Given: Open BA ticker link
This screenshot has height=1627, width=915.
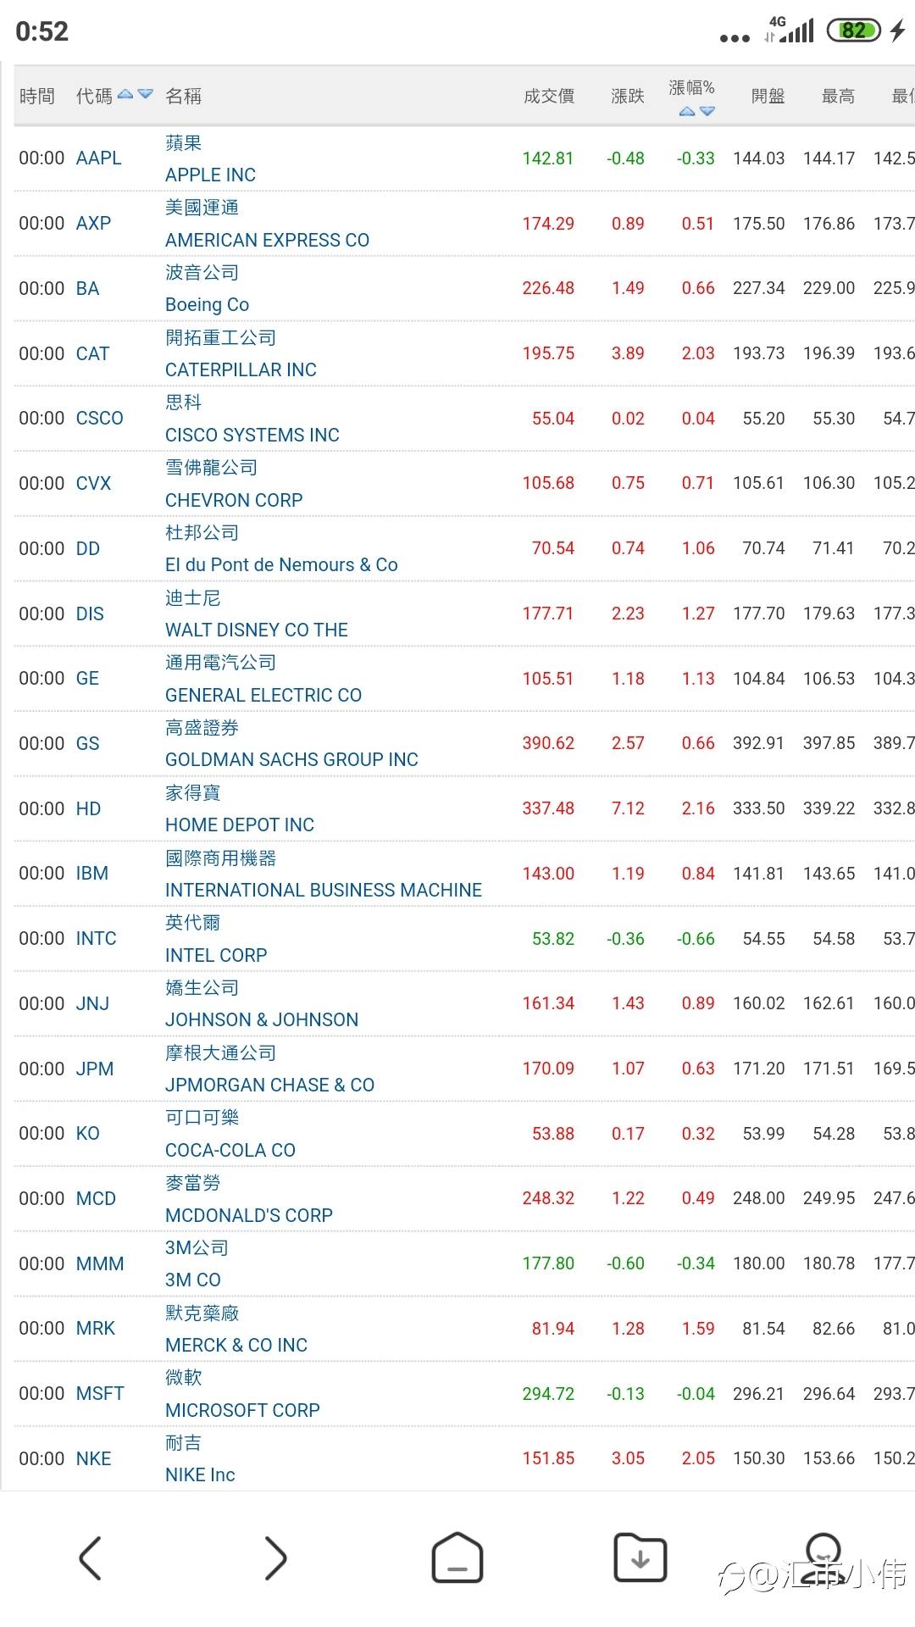Looking at the screenshot, I should (x=87, y=289).
